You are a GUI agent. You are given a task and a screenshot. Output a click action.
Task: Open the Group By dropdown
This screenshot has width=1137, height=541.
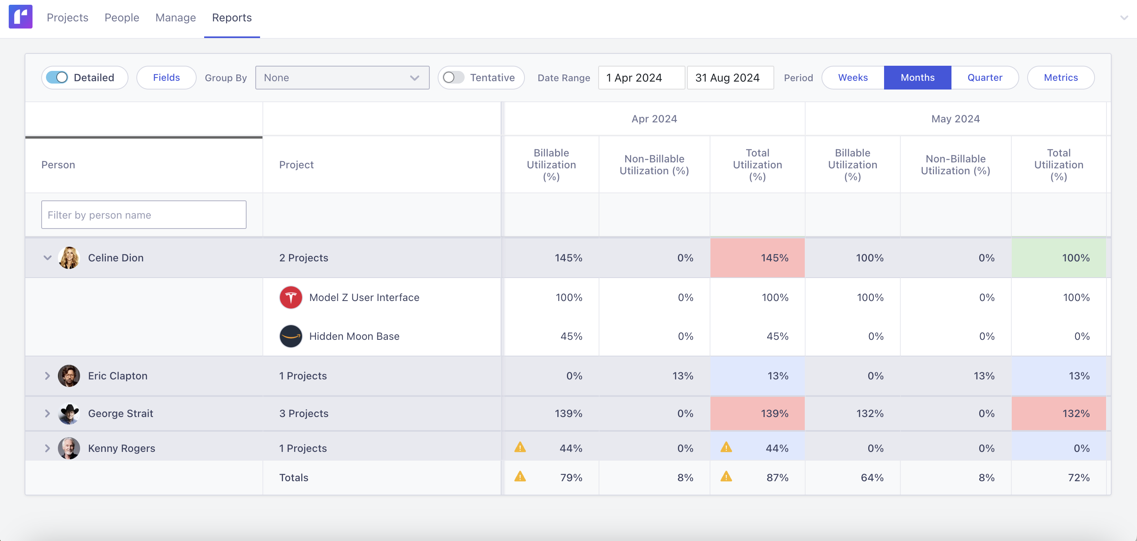(342, 77)
